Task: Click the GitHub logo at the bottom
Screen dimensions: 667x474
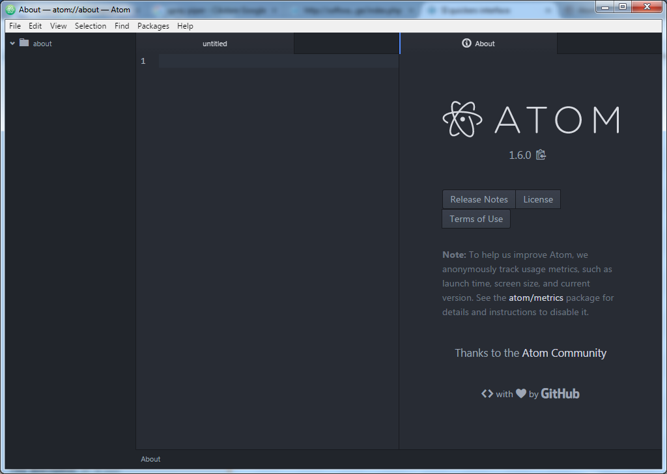Action: [560, 393]
